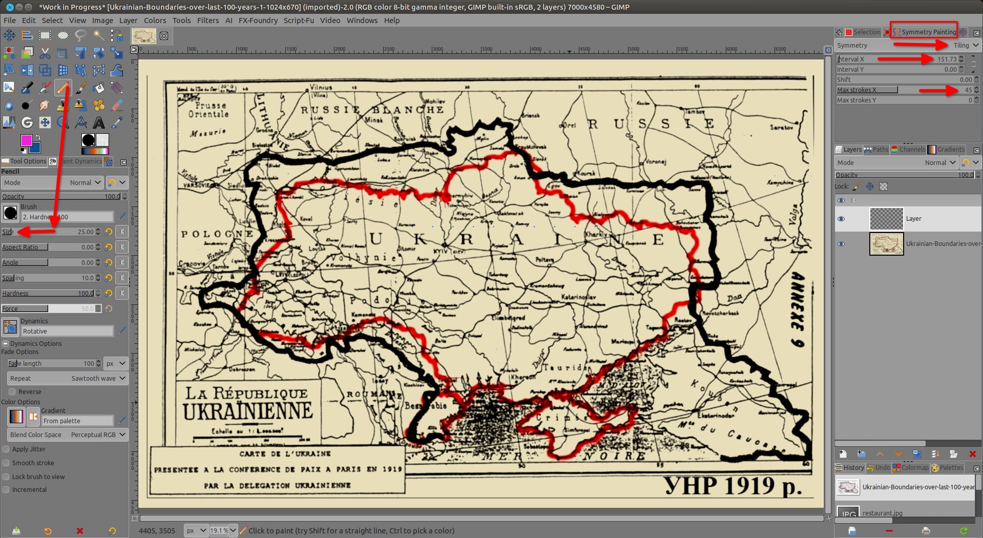Switch to the Palettes tab

(948, 468)
